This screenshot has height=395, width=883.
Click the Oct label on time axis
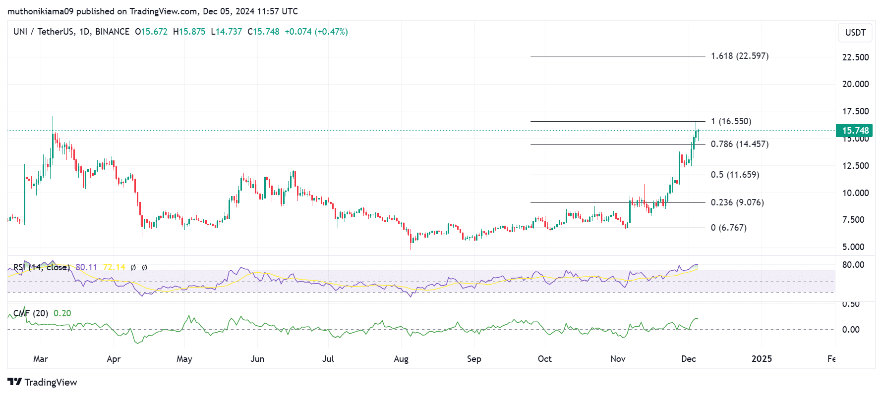pyautogui.click(x=545, y=359)
